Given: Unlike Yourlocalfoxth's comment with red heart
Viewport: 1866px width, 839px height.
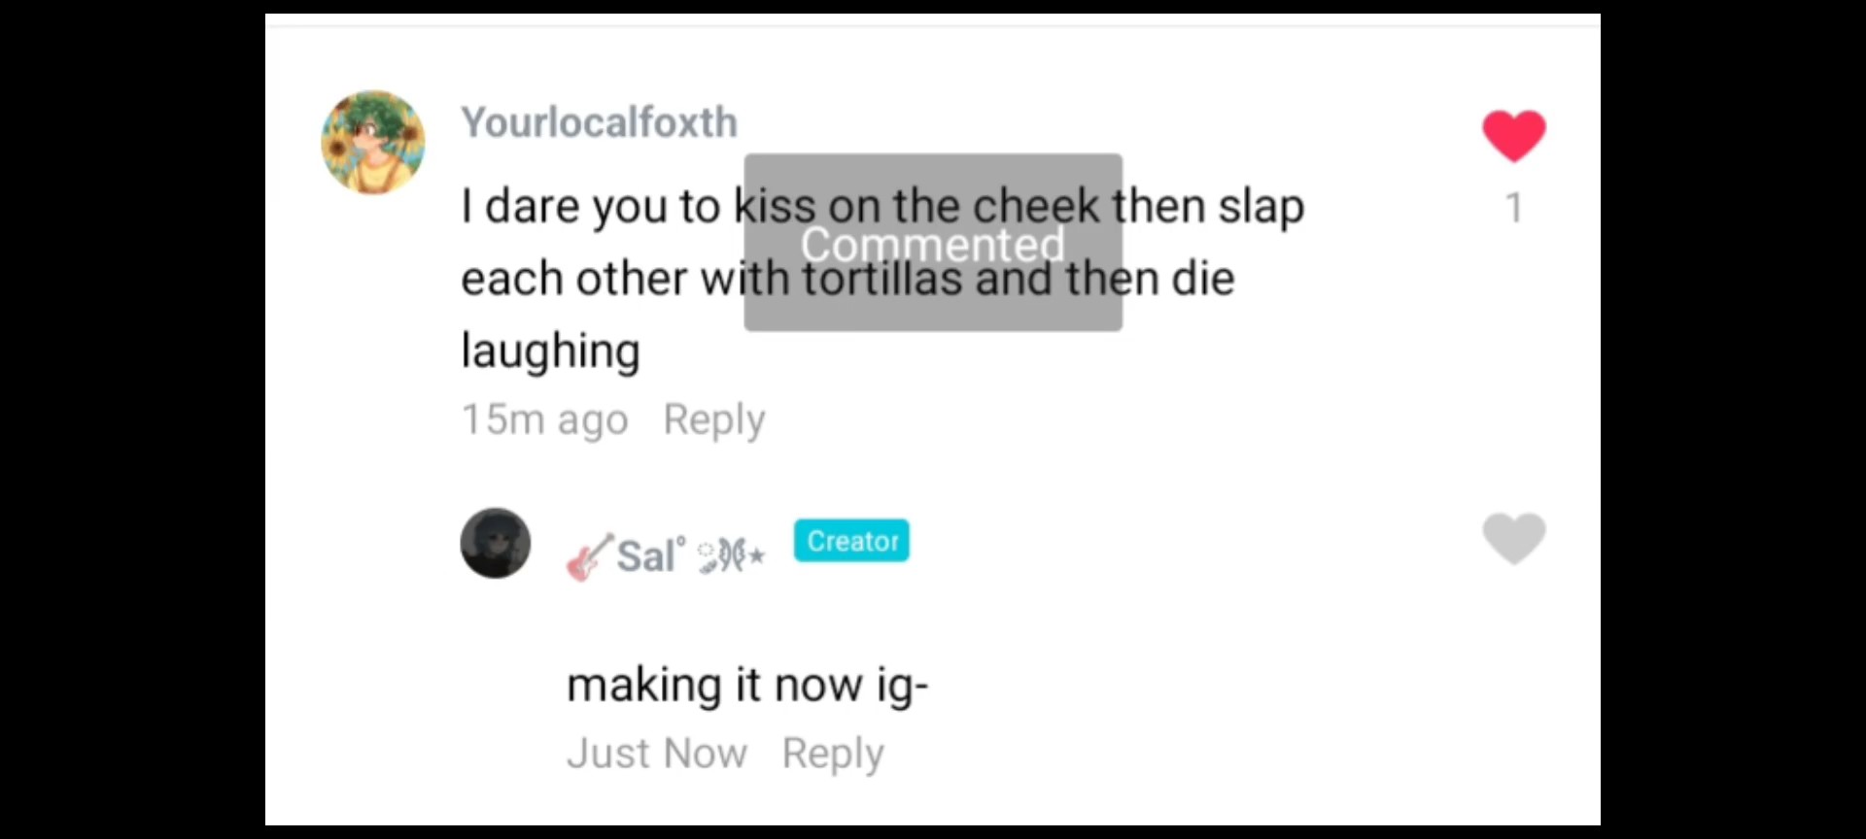Looking at the screenshot, I should (x=1513, y=136).
